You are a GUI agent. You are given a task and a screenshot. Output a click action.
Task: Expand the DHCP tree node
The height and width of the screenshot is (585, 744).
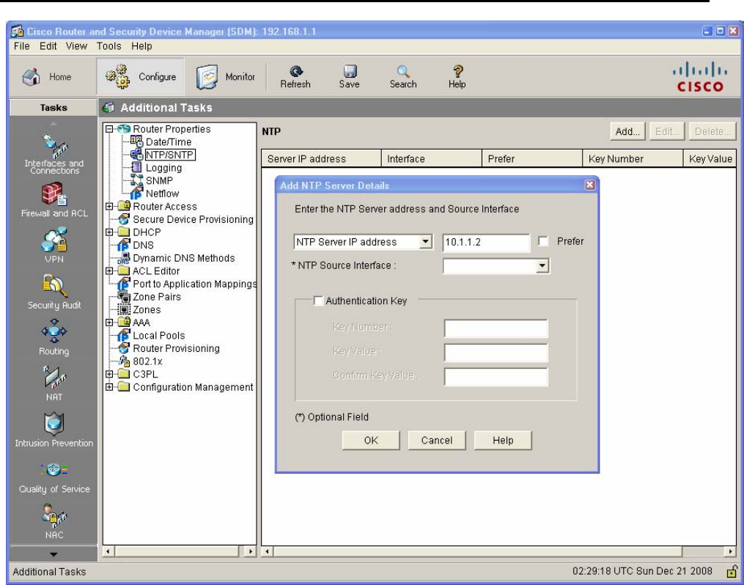[109, 232]
